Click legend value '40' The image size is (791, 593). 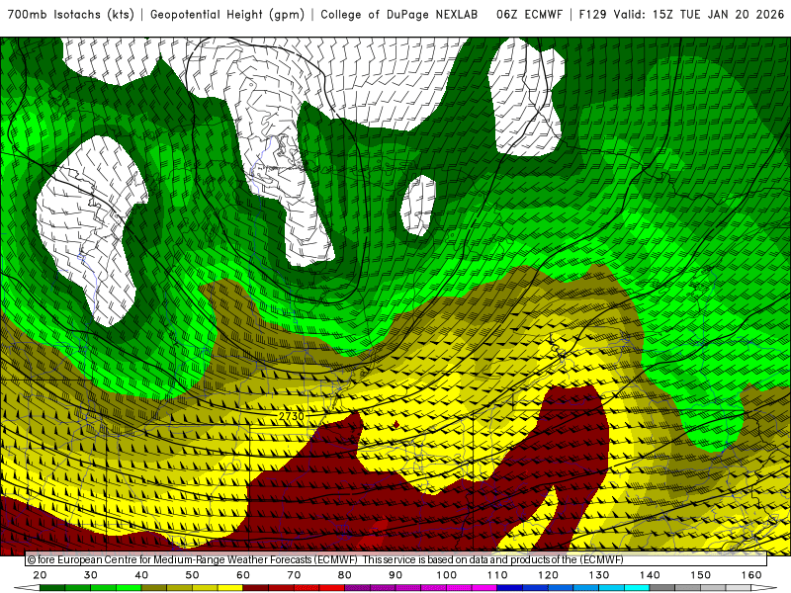pos(141,575)
